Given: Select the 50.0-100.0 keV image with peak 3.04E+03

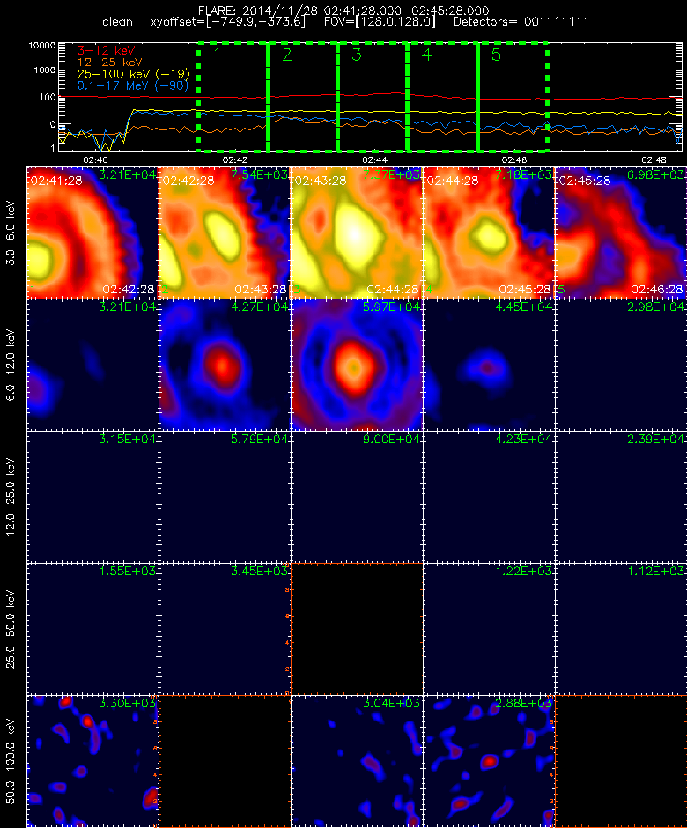Looking at the screenshot, I should tap(357, 761).
